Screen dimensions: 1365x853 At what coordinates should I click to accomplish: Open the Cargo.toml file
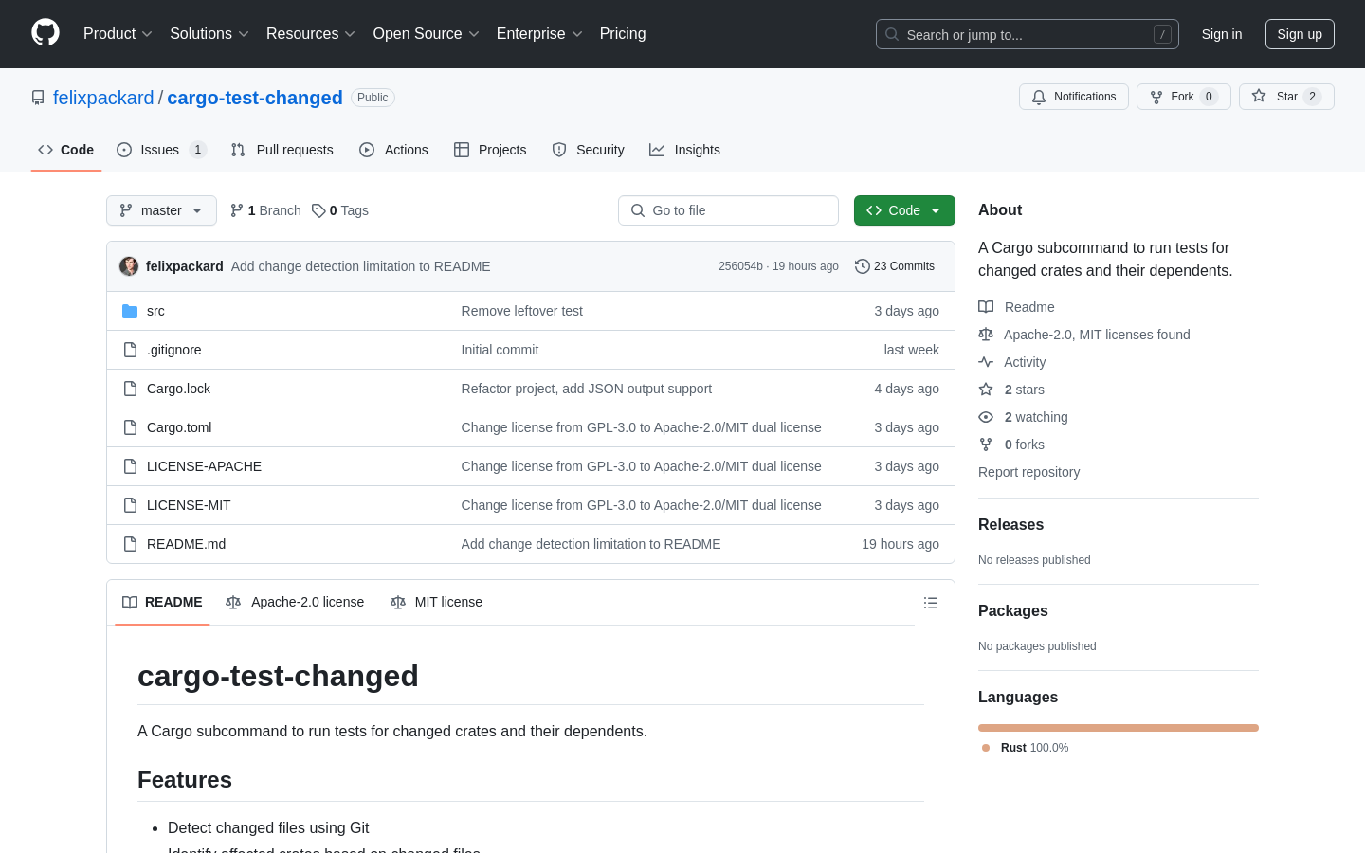point(179,427)
